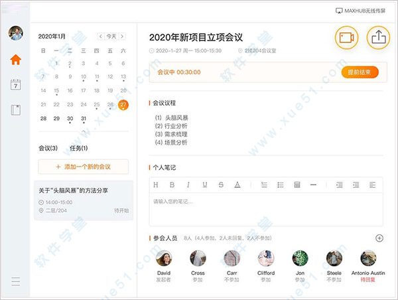The width and height of the screenshot is (398, 300).
Task: Click agenda item (4) 场景分析
Action: [171, 143]
